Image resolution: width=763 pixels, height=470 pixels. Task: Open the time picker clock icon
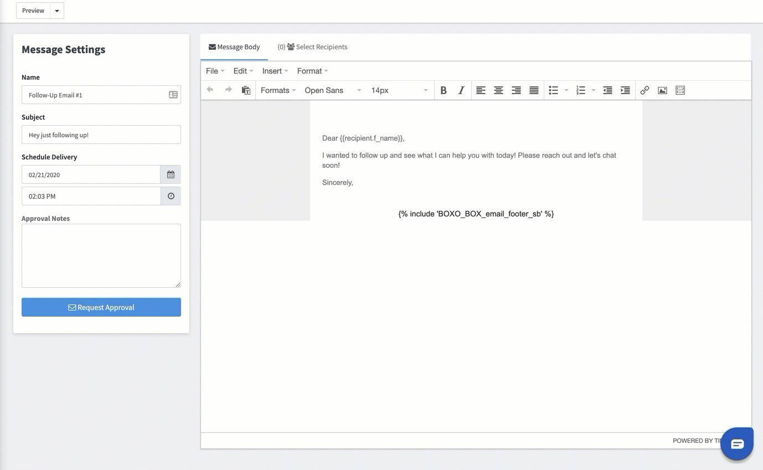[171, 195]
